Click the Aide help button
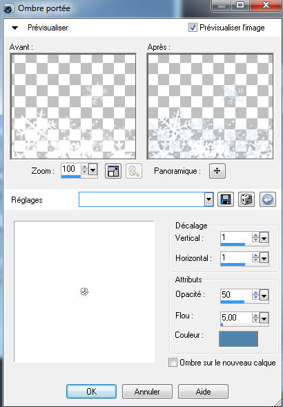This screenshot has width=283, height=407. click(x=203, y=391)
